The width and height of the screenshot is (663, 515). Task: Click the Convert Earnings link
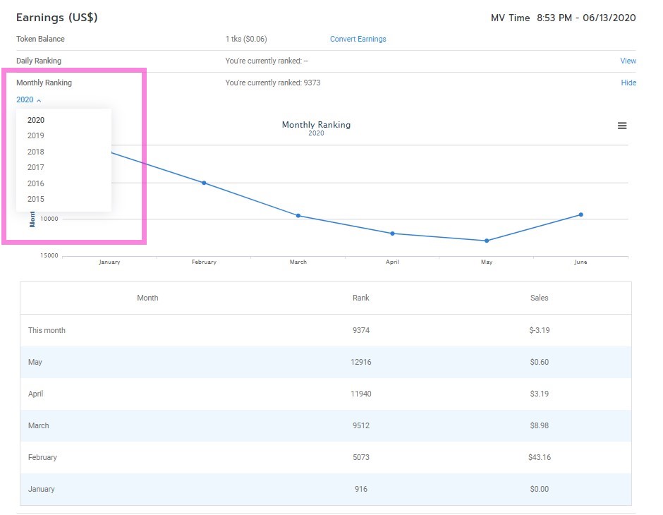pos(358,39)
